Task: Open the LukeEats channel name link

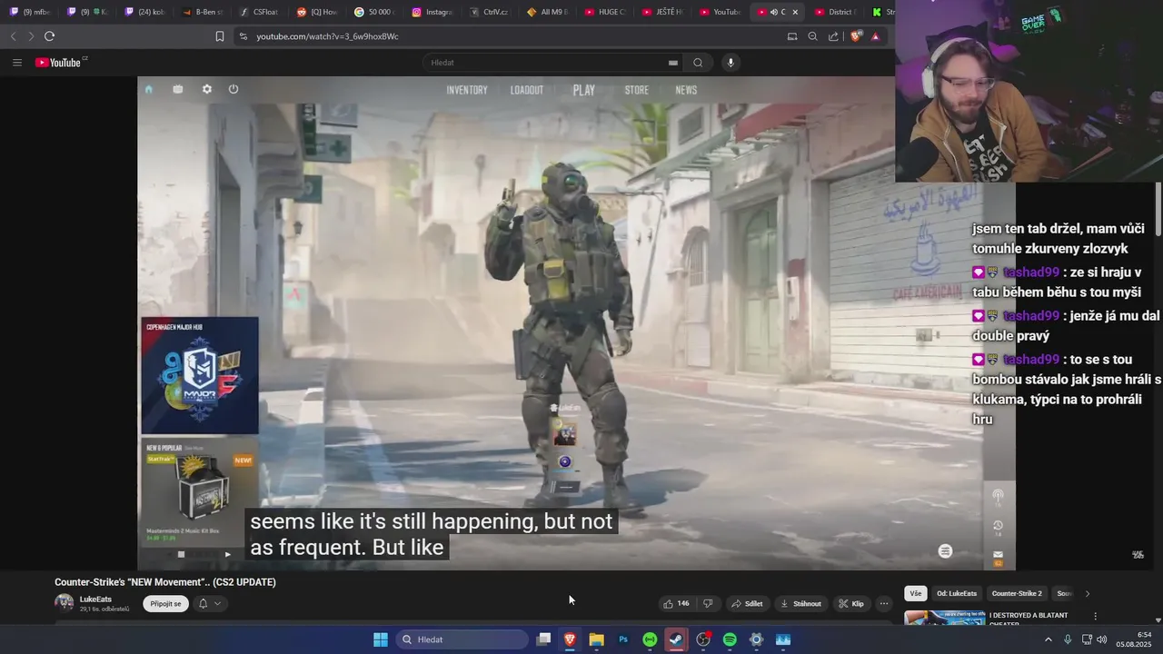Action: point(95,599)
